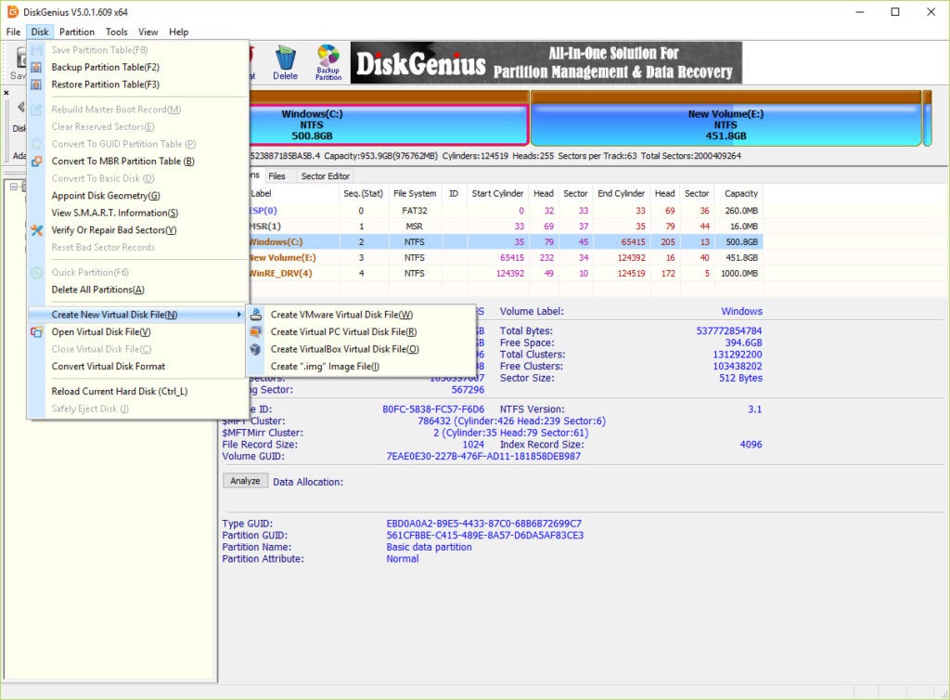Viewport: 950px width, 700px height.
Task: Click the Delete toolbar icon
Action: click(x=286, y=63)
